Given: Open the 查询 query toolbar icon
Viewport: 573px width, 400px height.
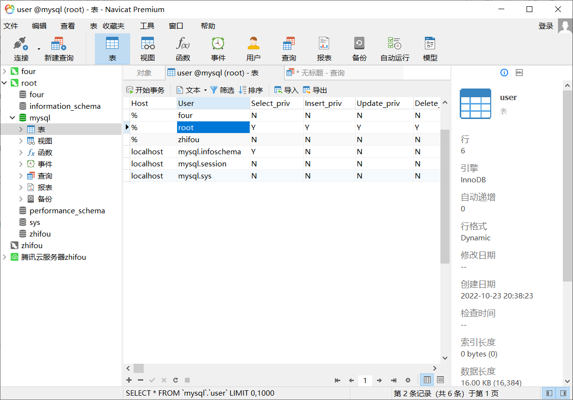Looking at the screenshot, I should pos(289,48).
